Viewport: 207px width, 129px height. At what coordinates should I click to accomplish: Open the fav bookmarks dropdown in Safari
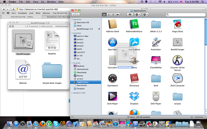click(x=14, y=13)
